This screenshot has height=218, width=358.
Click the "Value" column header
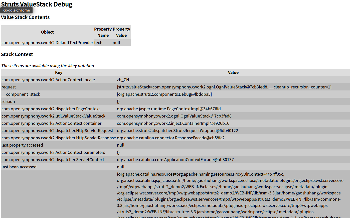coord(233,72)
